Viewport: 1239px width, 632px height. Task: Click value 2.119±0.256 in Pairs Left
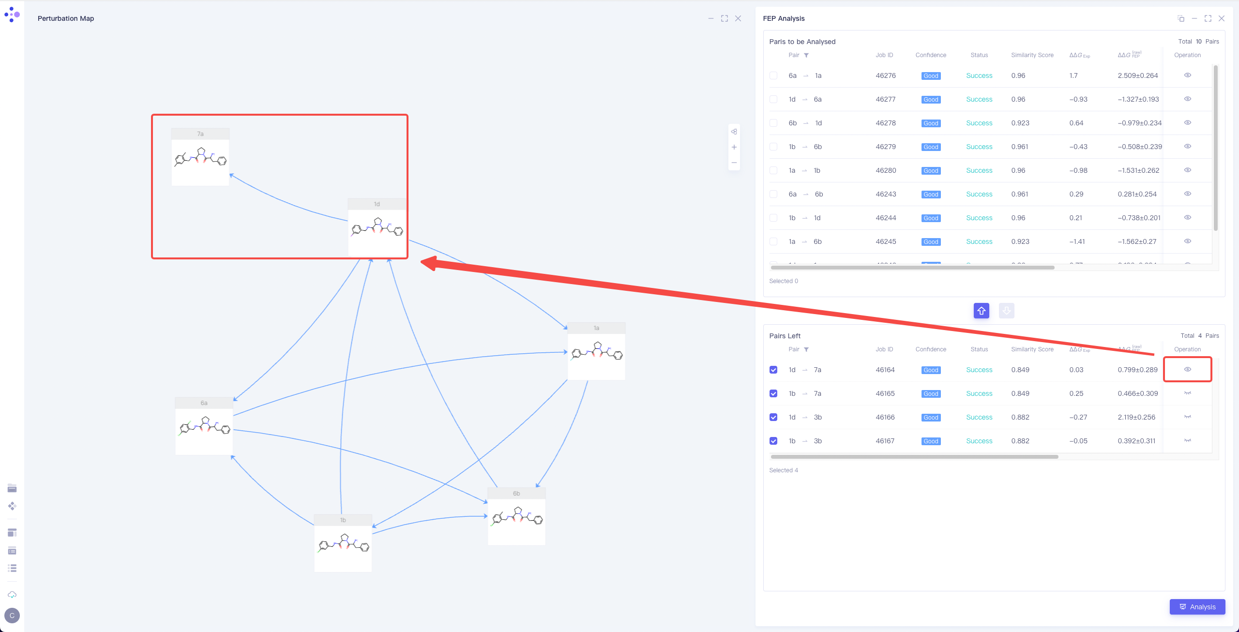pos(1136,417)
